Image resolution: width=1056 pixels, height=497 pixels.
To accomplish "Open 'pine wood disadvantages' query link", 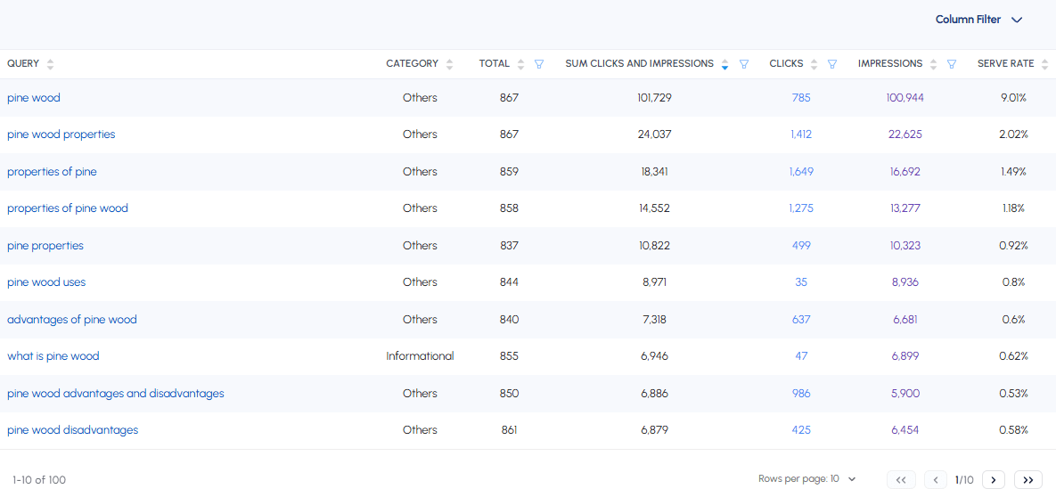I will [x=73, y=430].
